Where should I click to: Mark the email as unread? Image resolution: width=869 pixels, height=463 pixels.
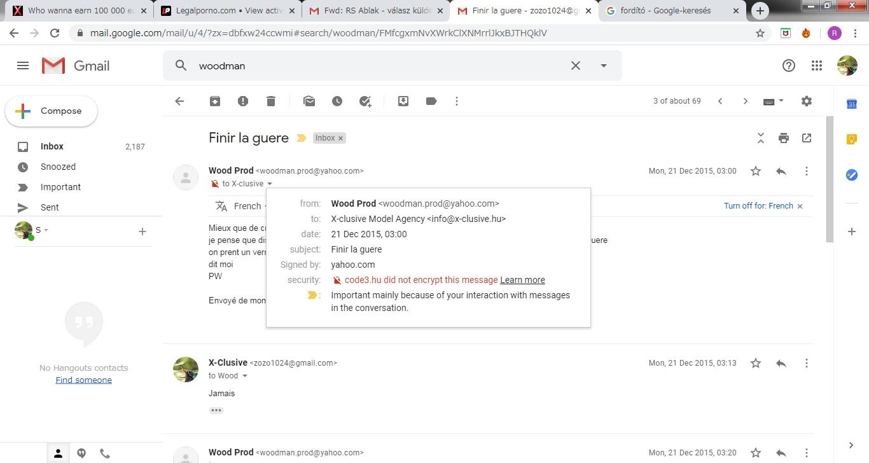[x=309, y=101]
